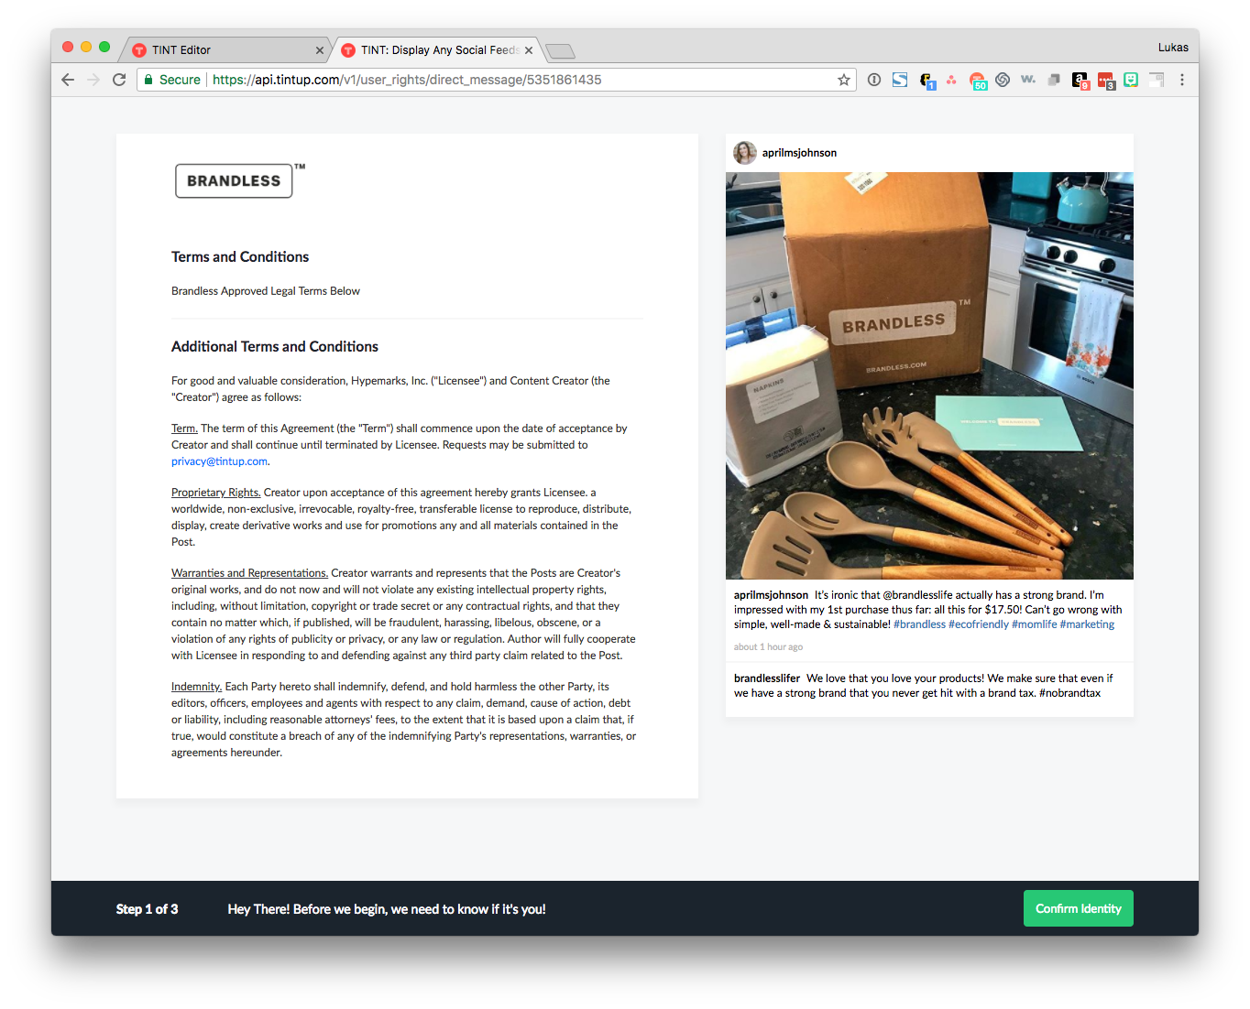Click the #marketing hashtag
Image resolution: width=1250 pixels, height=1009 pixels.
[1087, 624]
